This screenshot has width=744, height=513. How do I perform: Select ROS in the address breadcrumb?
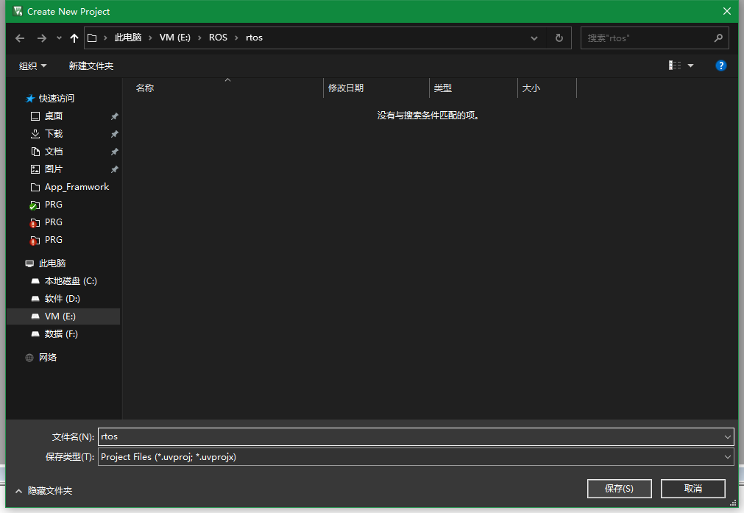coord(218,38)
